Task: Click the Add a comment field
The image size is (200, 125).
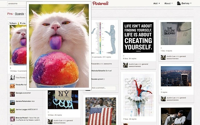Action: [x=103, y=88]
